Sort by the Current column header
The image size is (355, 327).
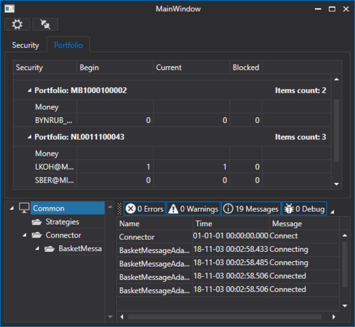click(x=191, y=67)
